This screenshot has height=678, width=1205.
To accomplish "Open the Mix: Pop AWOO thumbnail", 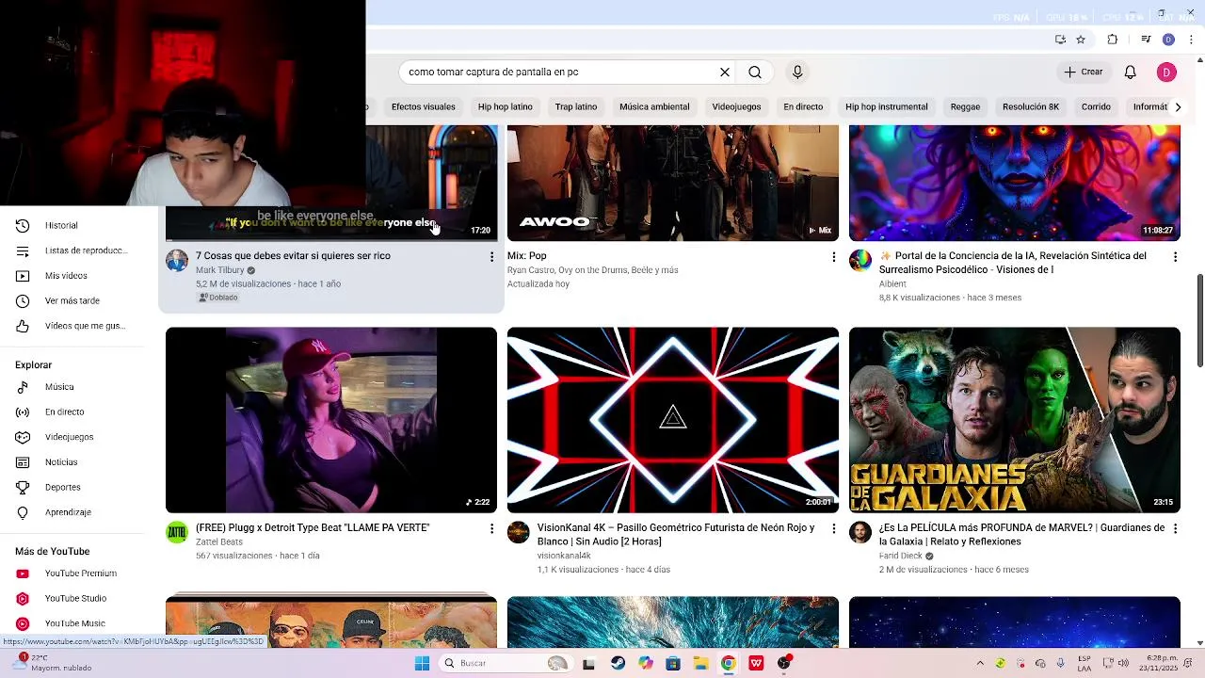I will [x=673, y=183].
